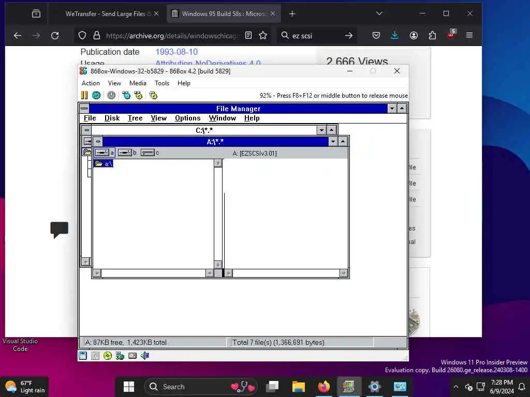Open the Firefox hamburger application menu

[x=469, y=36]
